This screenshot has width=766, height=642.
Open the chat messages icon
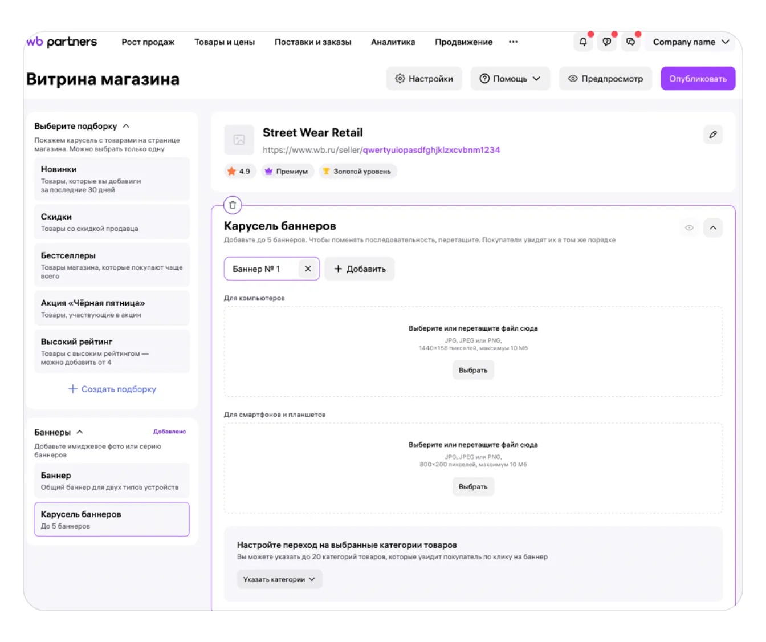[630, 42]
